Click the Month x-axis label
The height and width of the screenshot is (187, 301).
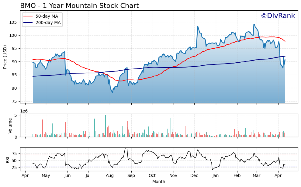pos(159,182)
